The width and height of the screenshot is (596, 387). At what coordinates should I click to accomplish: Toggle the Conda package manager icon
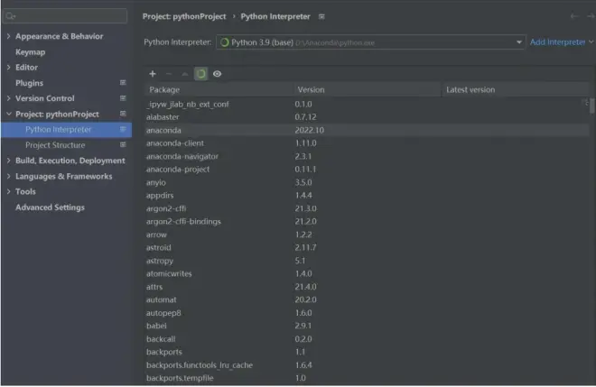point(200,74)
